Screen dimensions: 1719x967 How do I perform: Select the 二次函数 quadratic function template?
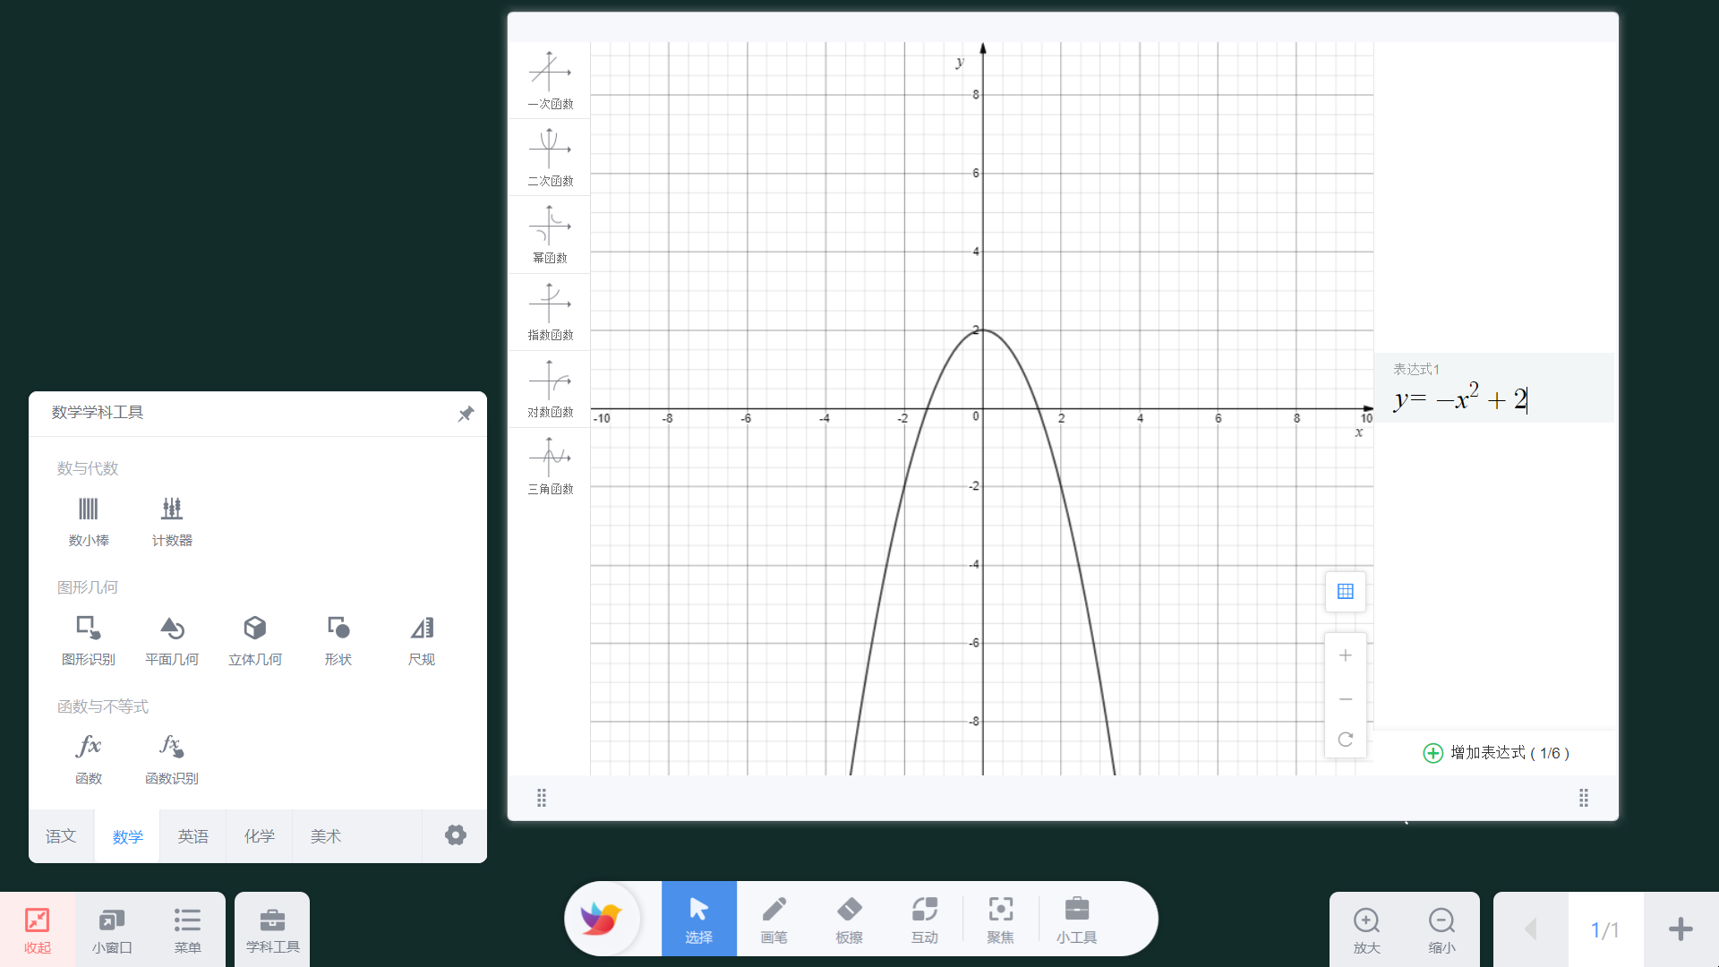click(550, 158)
